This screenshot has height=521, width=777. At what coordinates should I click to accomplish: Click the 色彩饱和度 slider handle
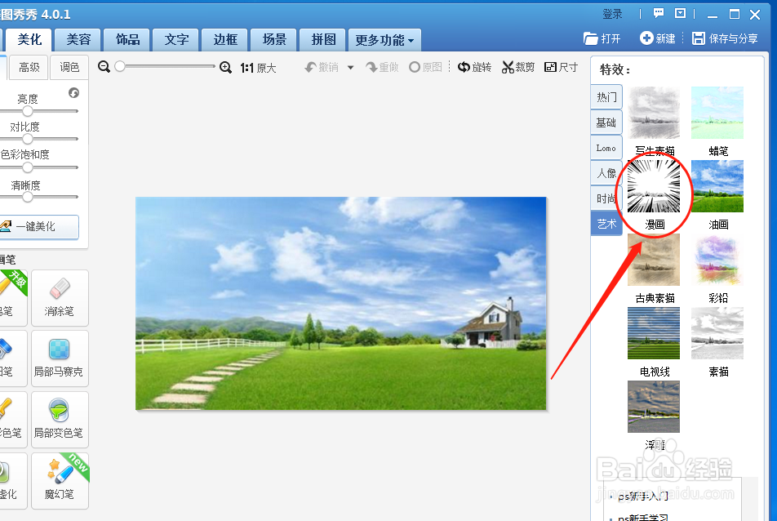point(28,167)
